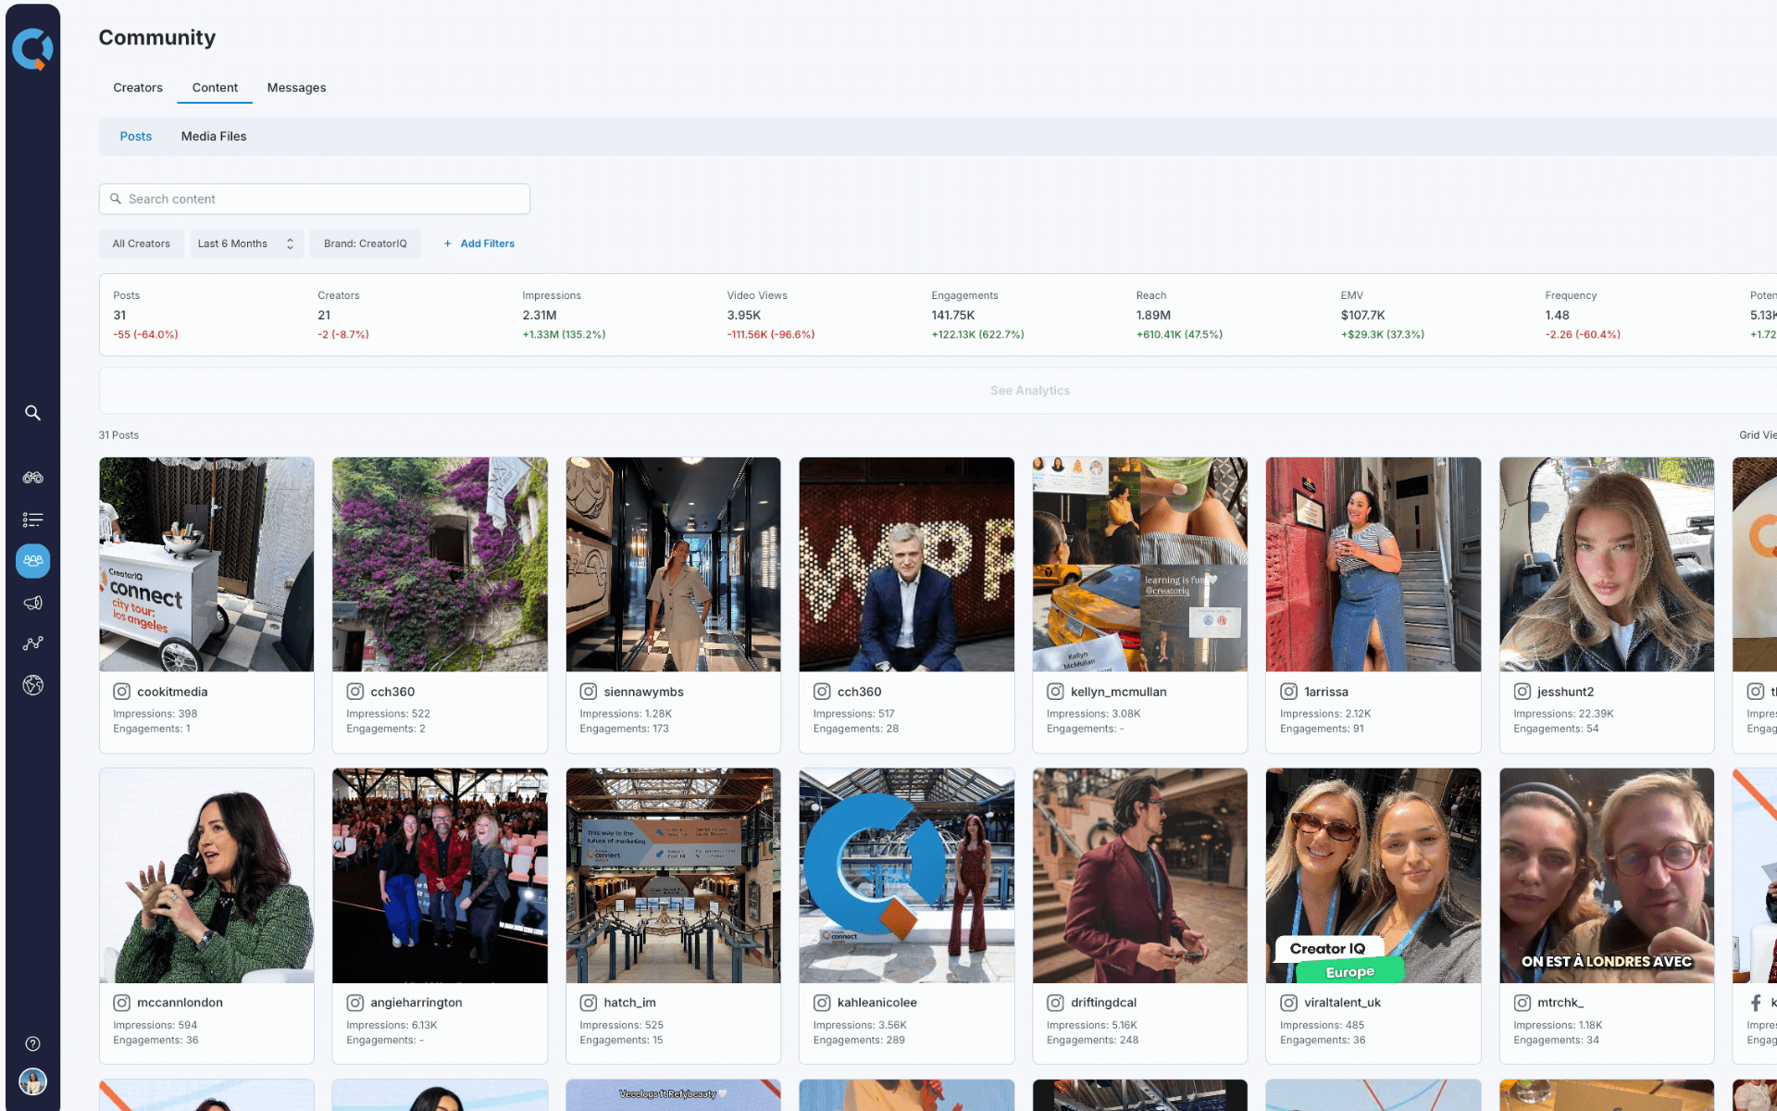Select the analytics line-chart sidebar icon
The height and width of the screenshot is (1111, 1777).
(x=32, y=643)
